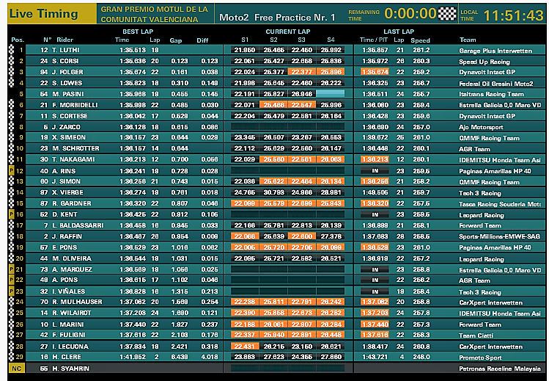Click the pit P icon for I. VIÑALES
The width and height of the screenshot is (549, 381).
pos(11,291)
